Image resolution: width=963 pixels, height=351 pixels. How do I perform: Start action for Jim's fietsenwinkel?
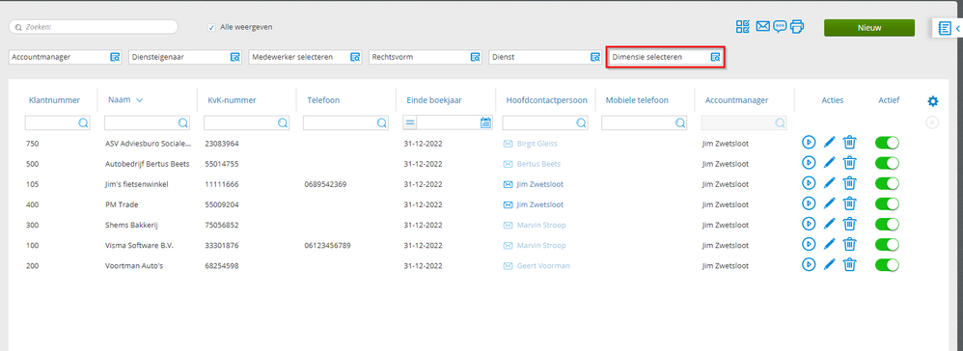click(809, 183)
